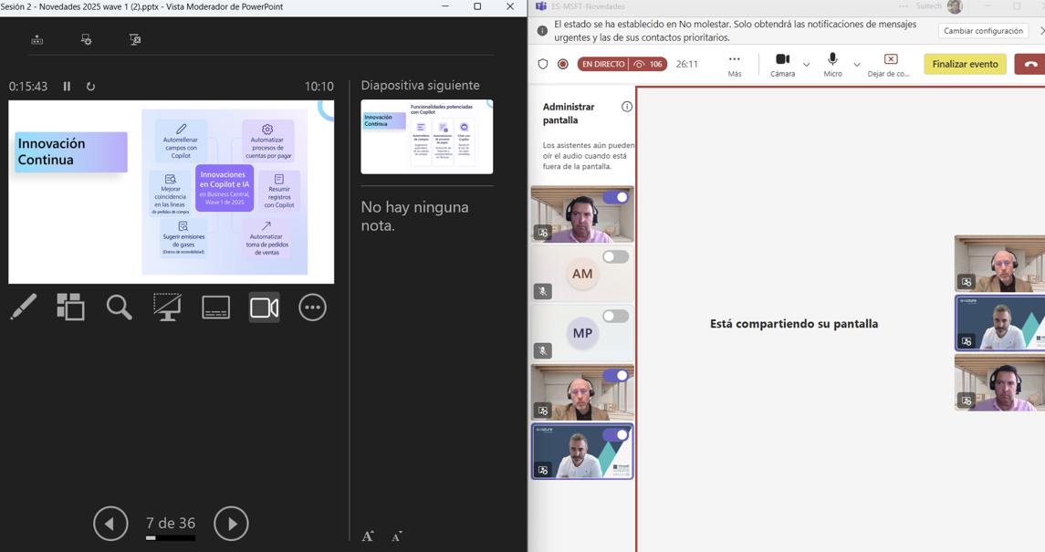View the 106 attendees count
1045x552 pixels.
coord(649,64)
